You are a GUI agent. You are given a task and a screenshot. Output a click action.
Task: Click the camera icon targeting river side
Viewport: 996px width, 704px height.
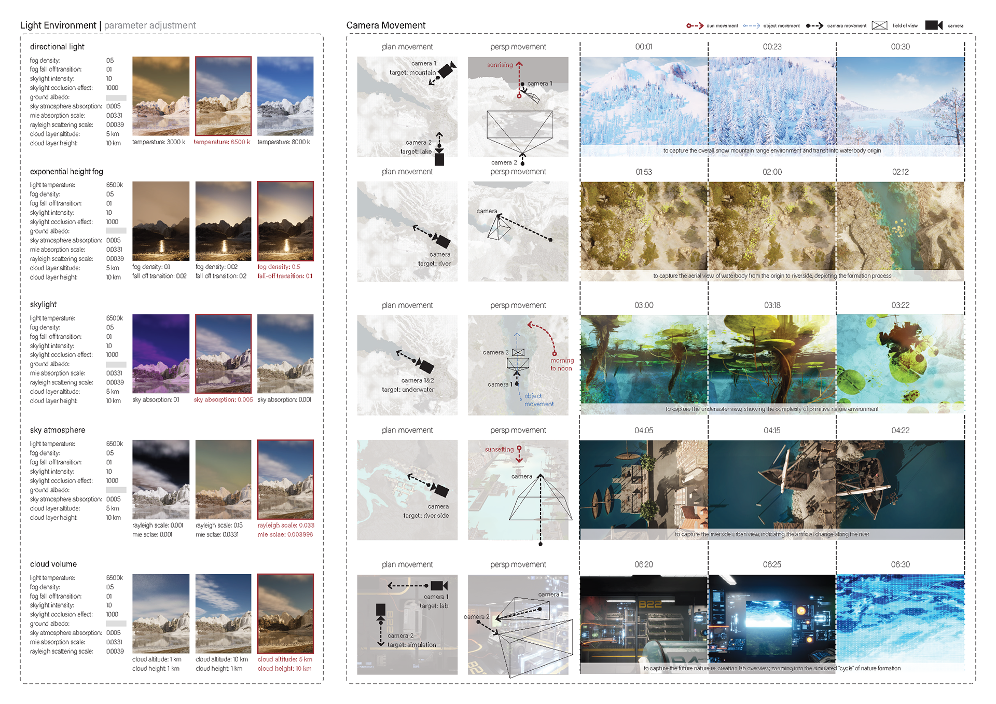coord(440,490)
